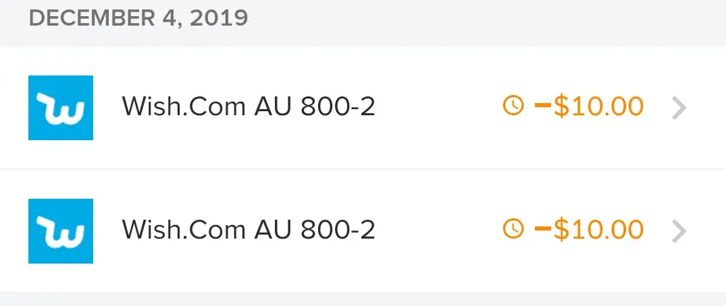
Task: Click the Wish logo on the top transaction
Action: pos(61,108)
